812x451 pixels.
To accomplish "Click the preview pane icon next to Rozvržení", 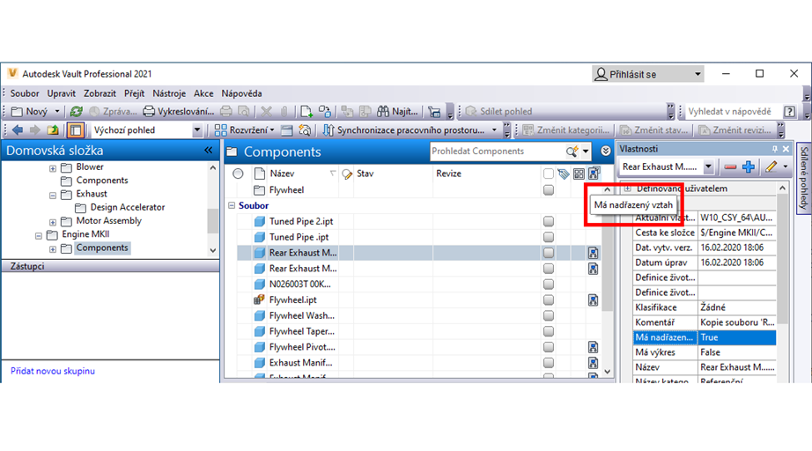I will 287,130.
